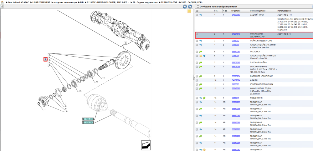Open the next figure with the right arrow

pos(190,7)
